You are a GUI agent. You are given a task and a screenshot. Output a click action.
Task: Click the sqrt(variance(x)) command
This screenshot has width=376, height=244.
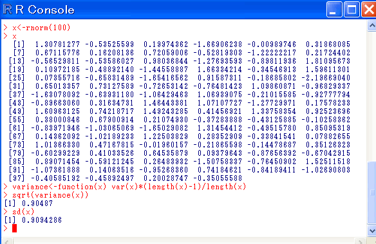click(50, 195)
